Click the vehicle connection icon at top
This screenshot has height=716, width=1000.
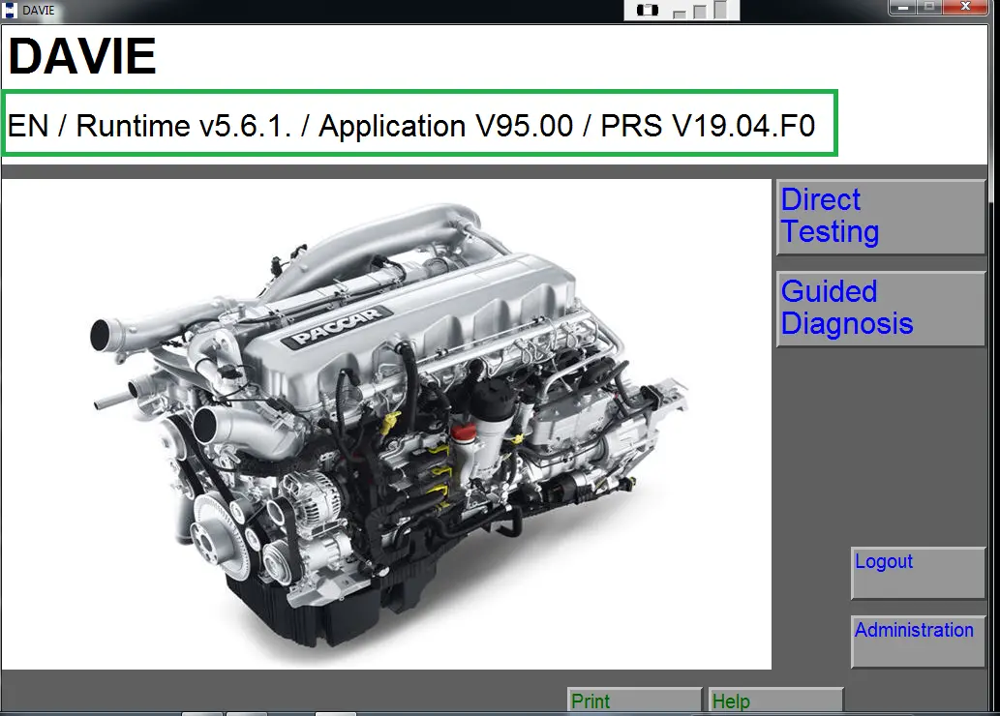coord(648,11)
